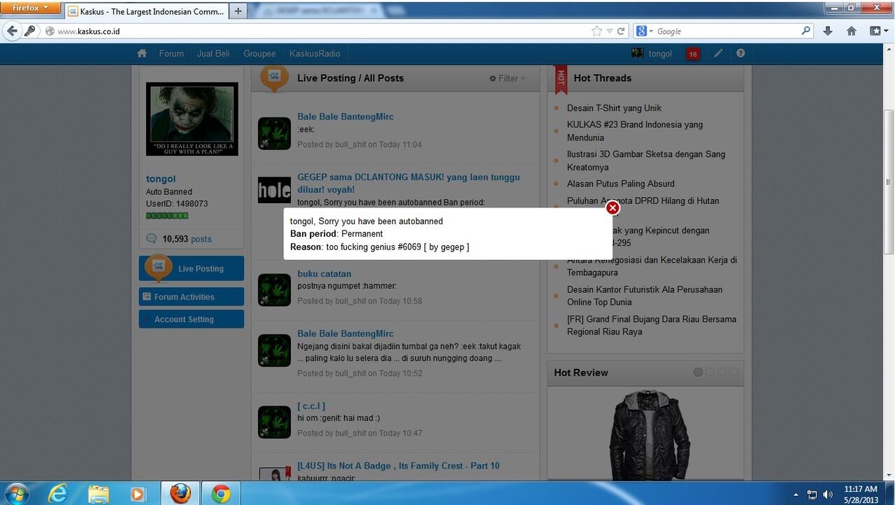
Task: Go back to the previous page
Action: [11, 31]
